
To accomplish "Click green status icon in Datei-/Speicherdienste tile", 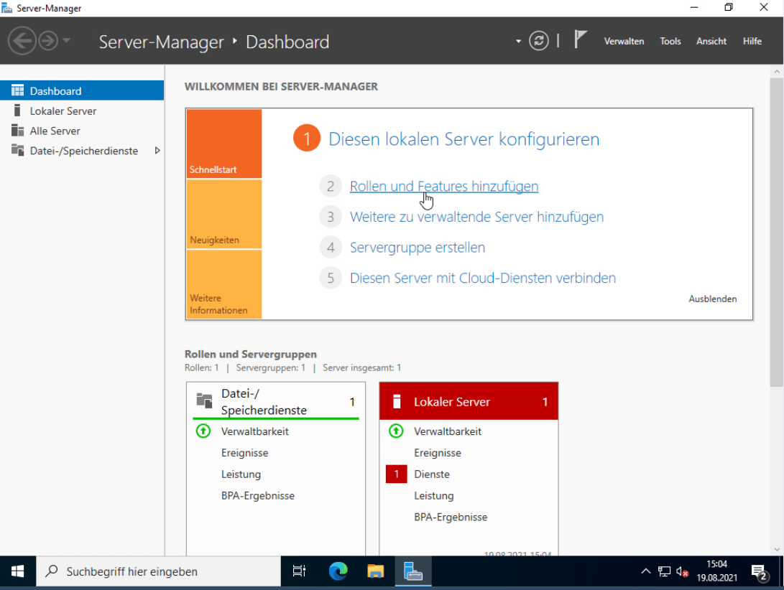I will coord(203,431).
